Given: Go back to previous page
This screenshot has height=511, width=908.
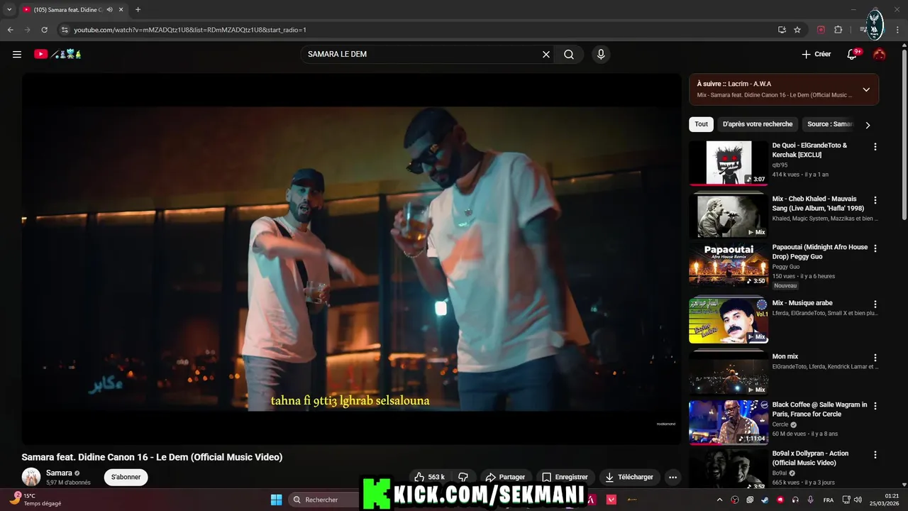Looking at the screenshot, I should tap(10, 30).
